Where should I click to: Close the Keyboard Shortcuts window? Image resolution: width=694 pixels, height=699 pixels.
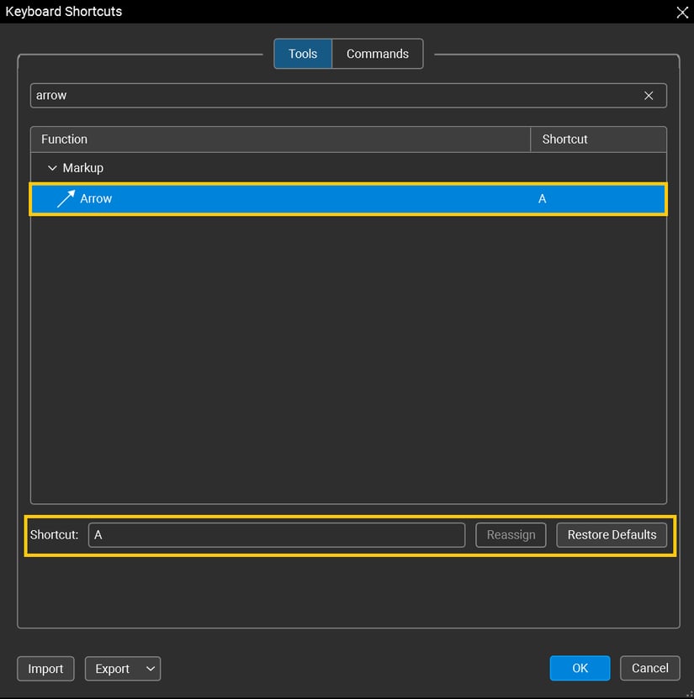coord(682,13)
